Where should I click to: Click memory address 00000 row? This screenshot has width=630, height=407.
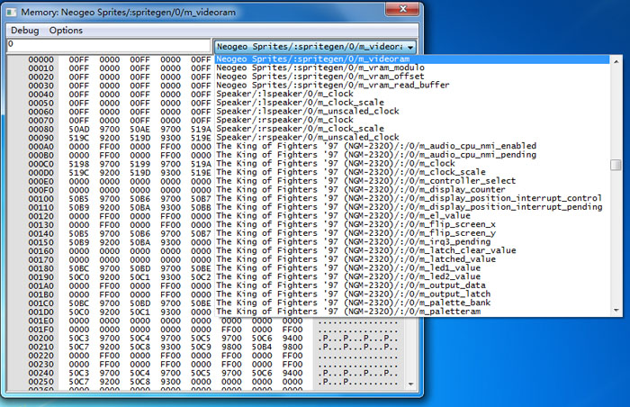(41, 59)
